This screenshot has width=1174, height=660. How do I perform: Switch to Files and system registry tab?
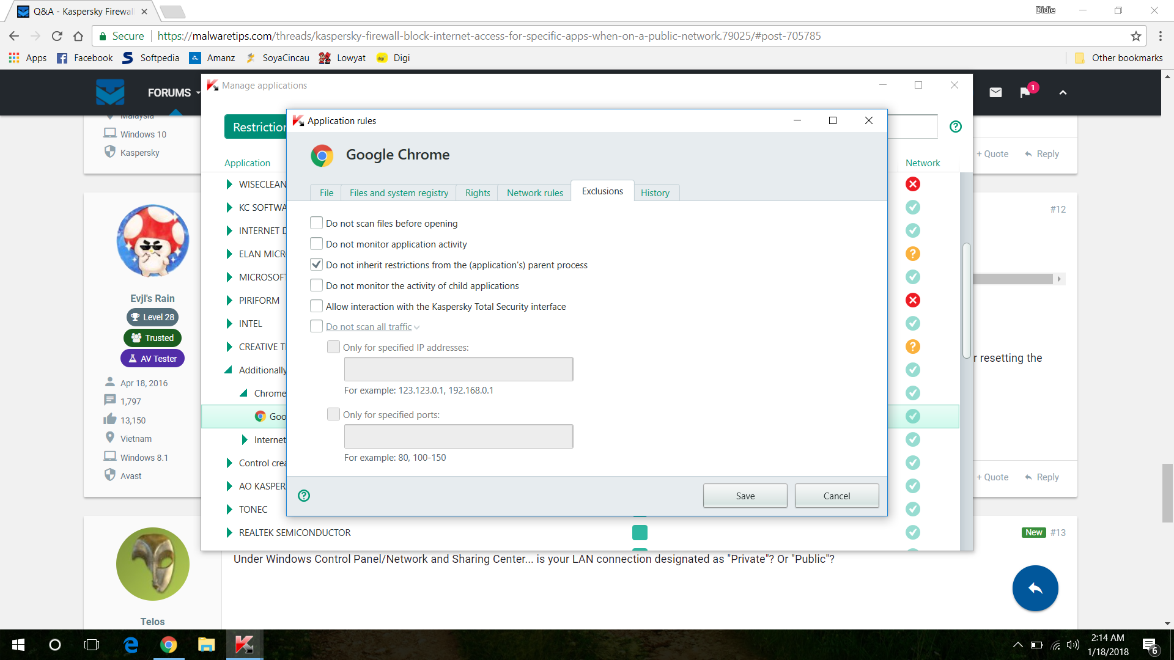click(x=399, y=193)
